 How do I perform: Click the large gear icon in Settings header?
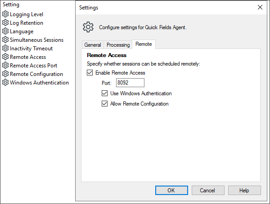(x=88, y=27)
